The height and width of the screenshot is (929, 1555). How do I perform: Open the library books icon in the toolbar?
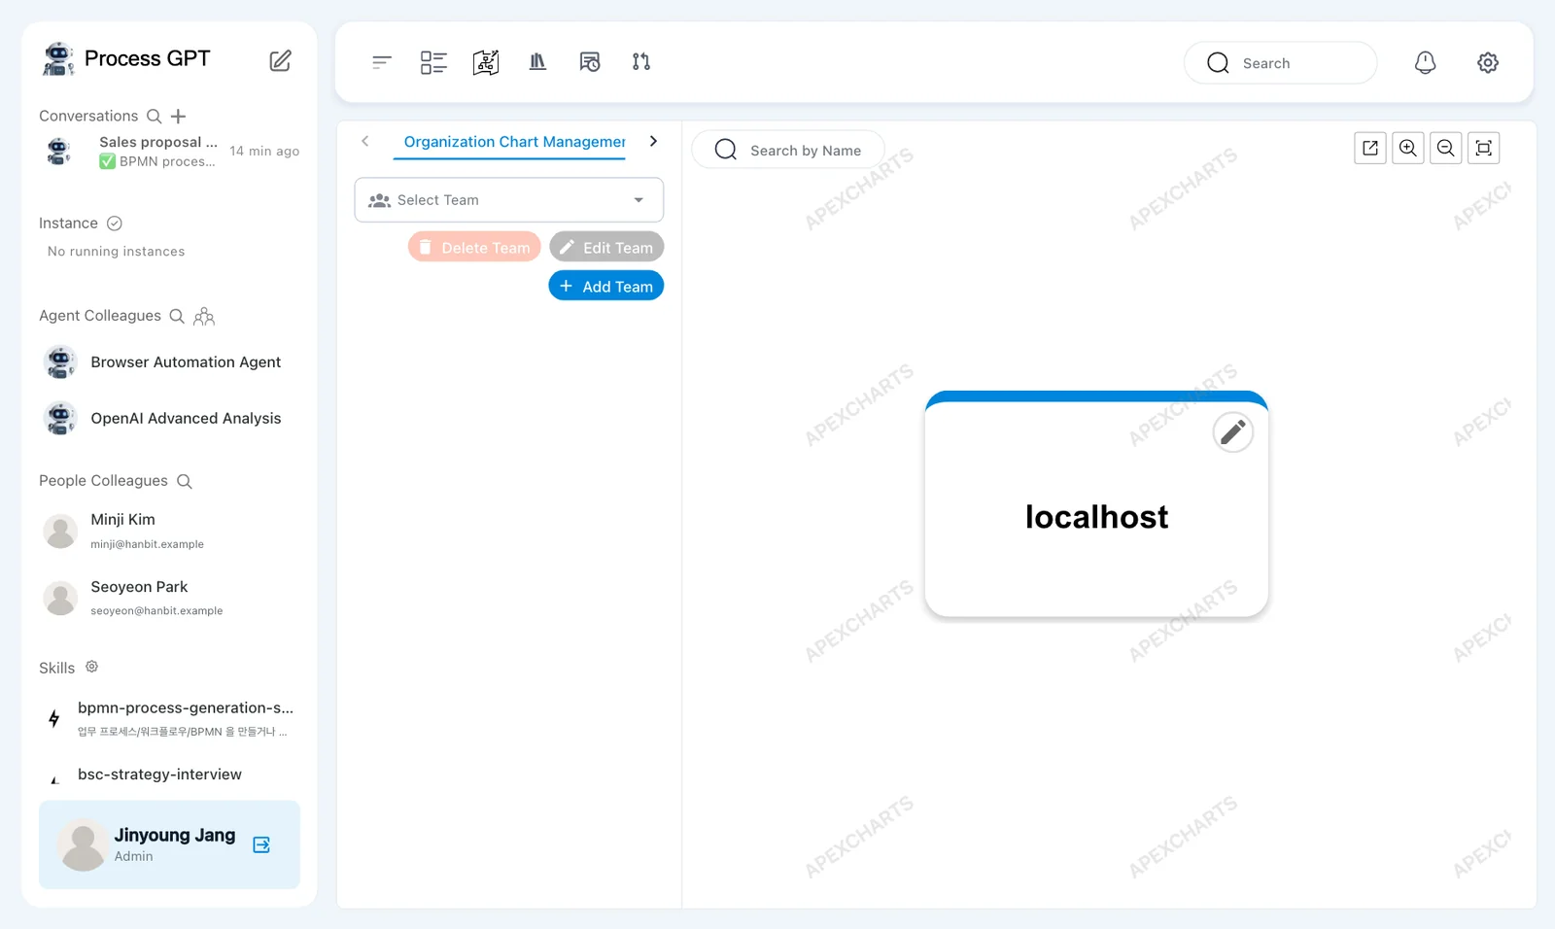click(x=537, y=62)
